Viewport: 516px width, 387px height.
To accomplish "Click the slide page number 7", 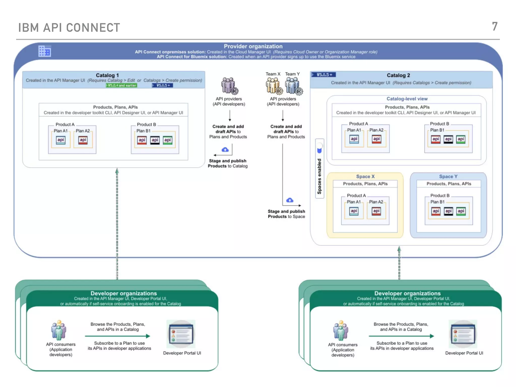I will (x=495, y=26).
